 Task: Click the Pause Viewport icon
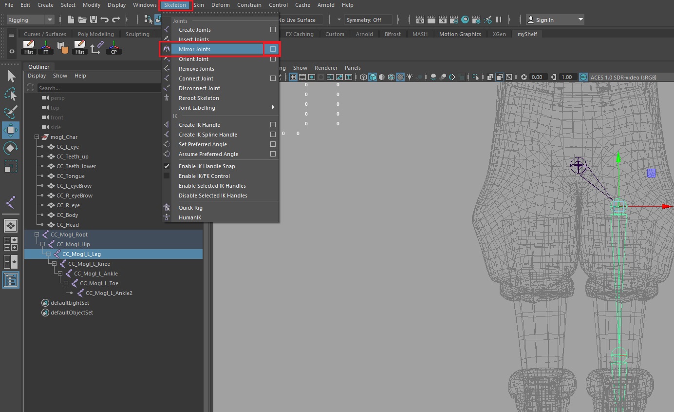coord(499,20)
